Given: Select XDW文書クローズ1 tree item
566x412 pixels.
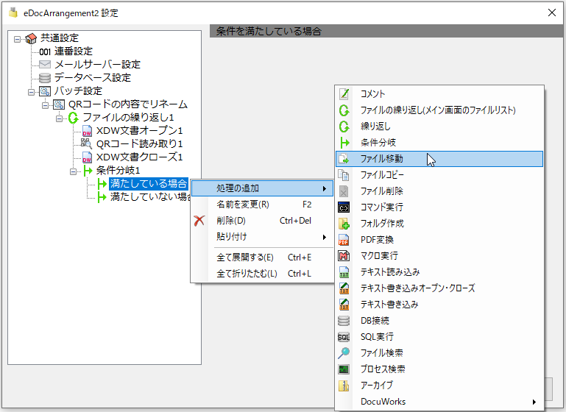Looking at the screenshot, I should pos(139,157).
